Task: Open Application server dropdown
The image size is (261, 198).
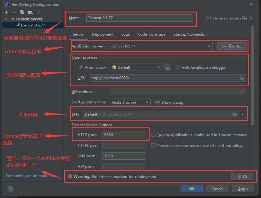Action: tap(160, 46)
